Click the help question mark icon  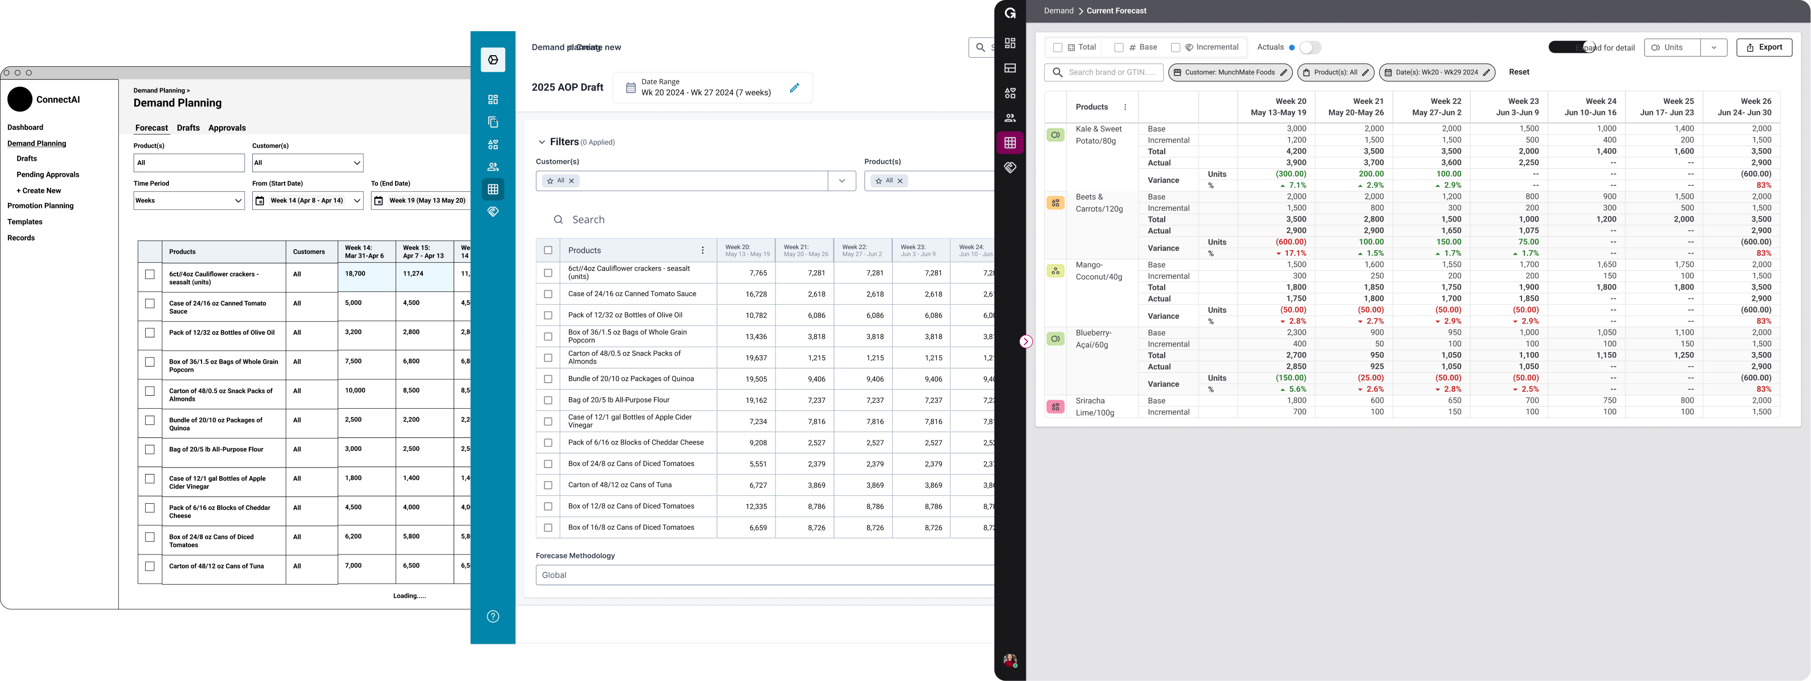(493, 616)
